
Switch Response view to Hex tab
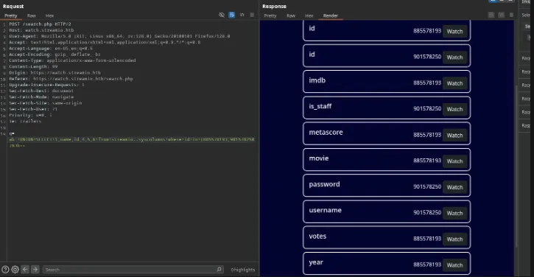(309, 15)
